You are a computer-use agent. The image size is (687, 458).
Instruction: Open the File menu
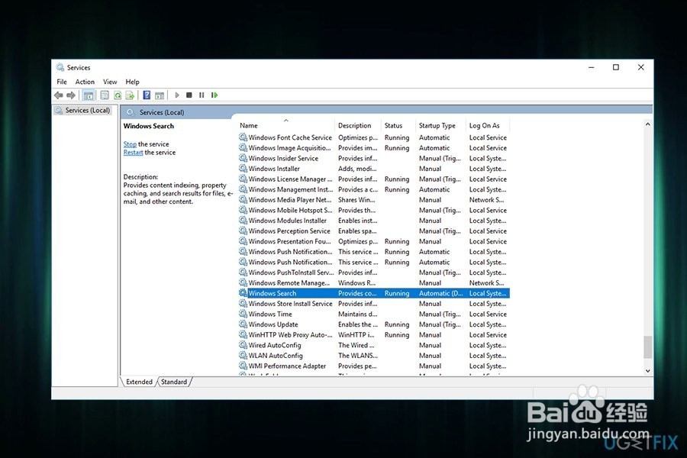pyautogui.click(x=62, y=82)
